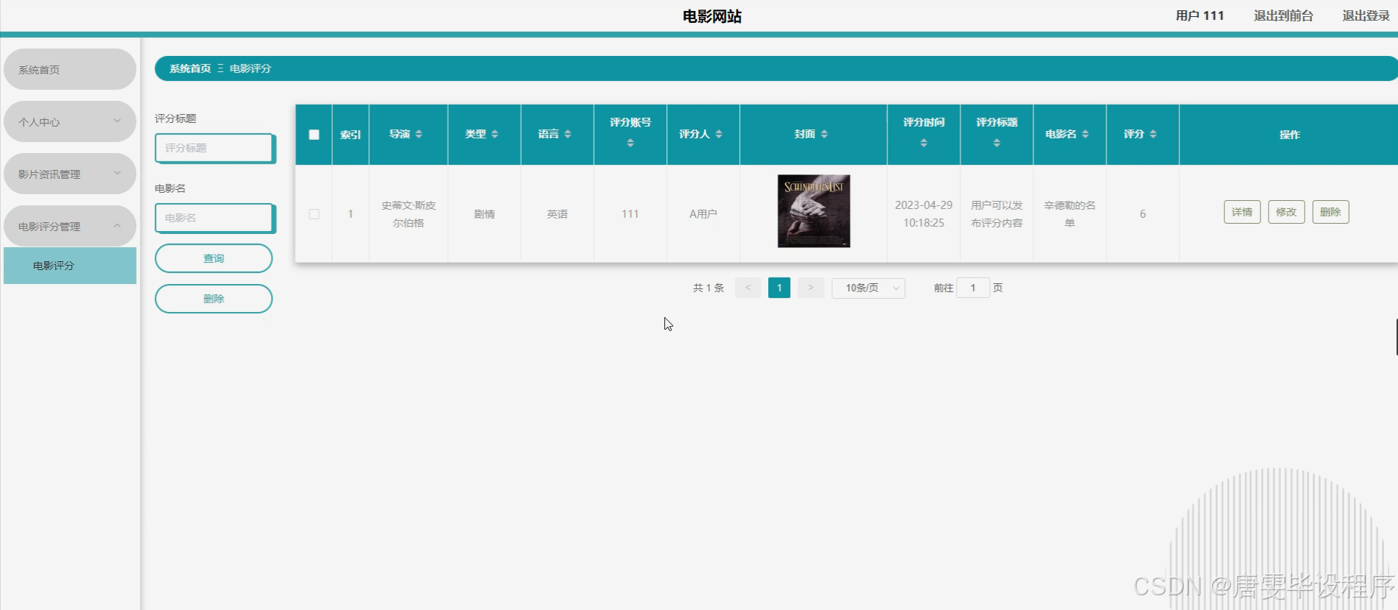
Task: Click the 操作 column header
Action: [x=1290, y=135]
